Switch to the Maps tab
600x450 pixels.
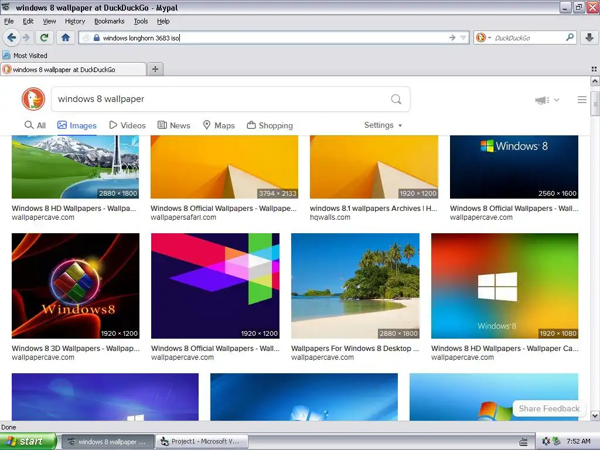(x=219, y=125)
